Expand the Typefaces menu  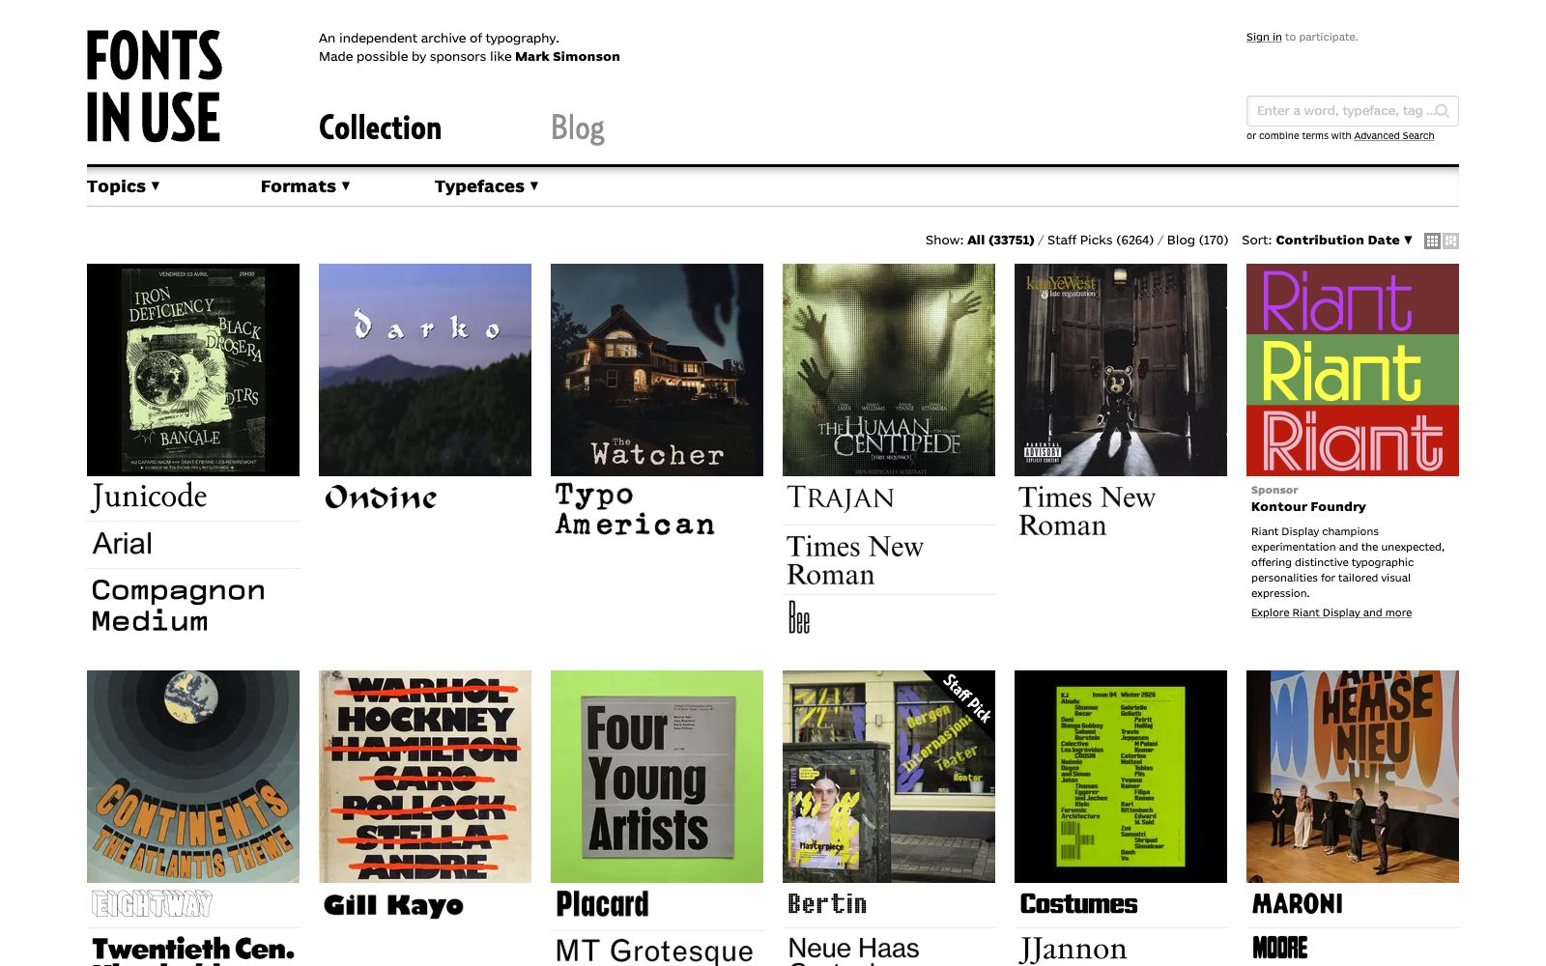coord(486,186)
